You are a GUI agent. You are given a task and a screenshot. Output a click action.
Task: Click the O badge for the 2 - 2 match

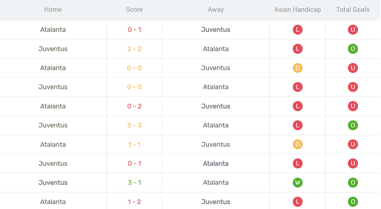point(353,49)
